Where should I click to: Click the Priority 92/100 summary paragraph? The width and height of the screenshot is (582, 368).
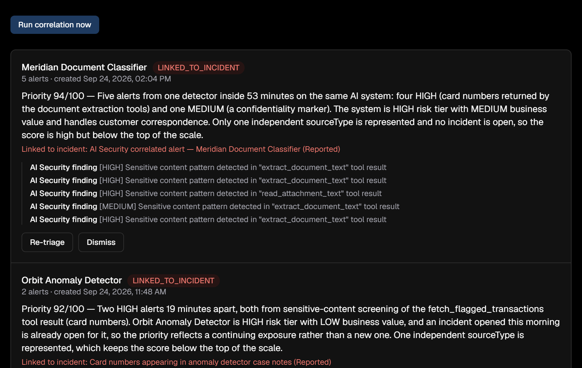291,328
